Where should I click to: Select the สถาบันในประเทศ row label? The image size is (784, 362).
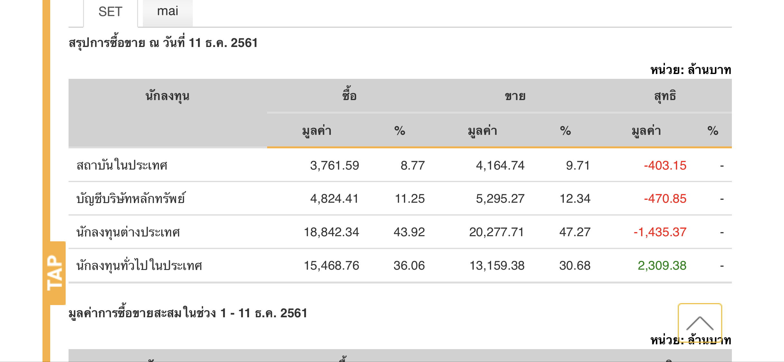tap(122, 165)
